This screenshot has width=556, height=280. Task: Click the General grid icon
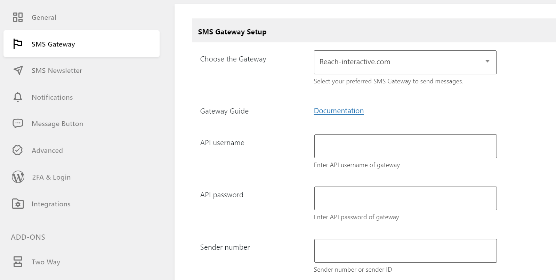[18, 17]
